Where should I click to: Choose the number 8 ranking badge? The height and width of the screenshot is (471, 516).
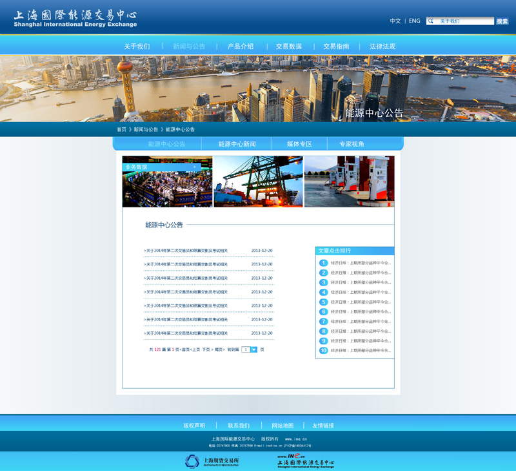324,331
